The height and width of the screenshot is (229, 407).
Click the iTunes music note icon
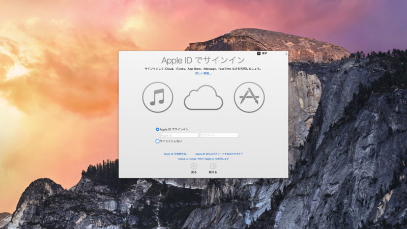coord(158,97)
